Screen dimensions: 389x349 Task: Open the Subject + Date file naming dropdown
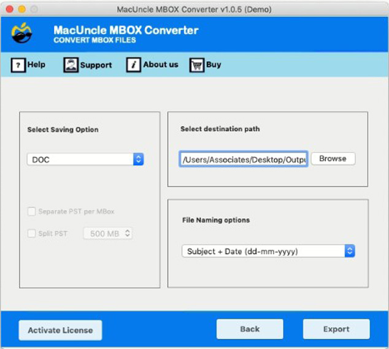(x=268, y=251)
